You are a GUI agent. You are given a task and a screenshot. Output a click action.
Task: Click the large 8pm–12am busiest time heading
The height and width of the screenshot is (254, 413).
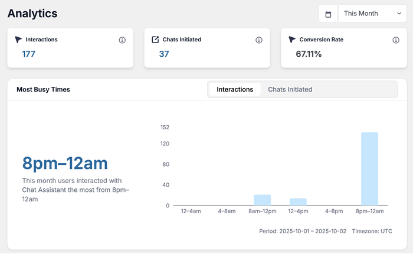[x=65, y=163]
